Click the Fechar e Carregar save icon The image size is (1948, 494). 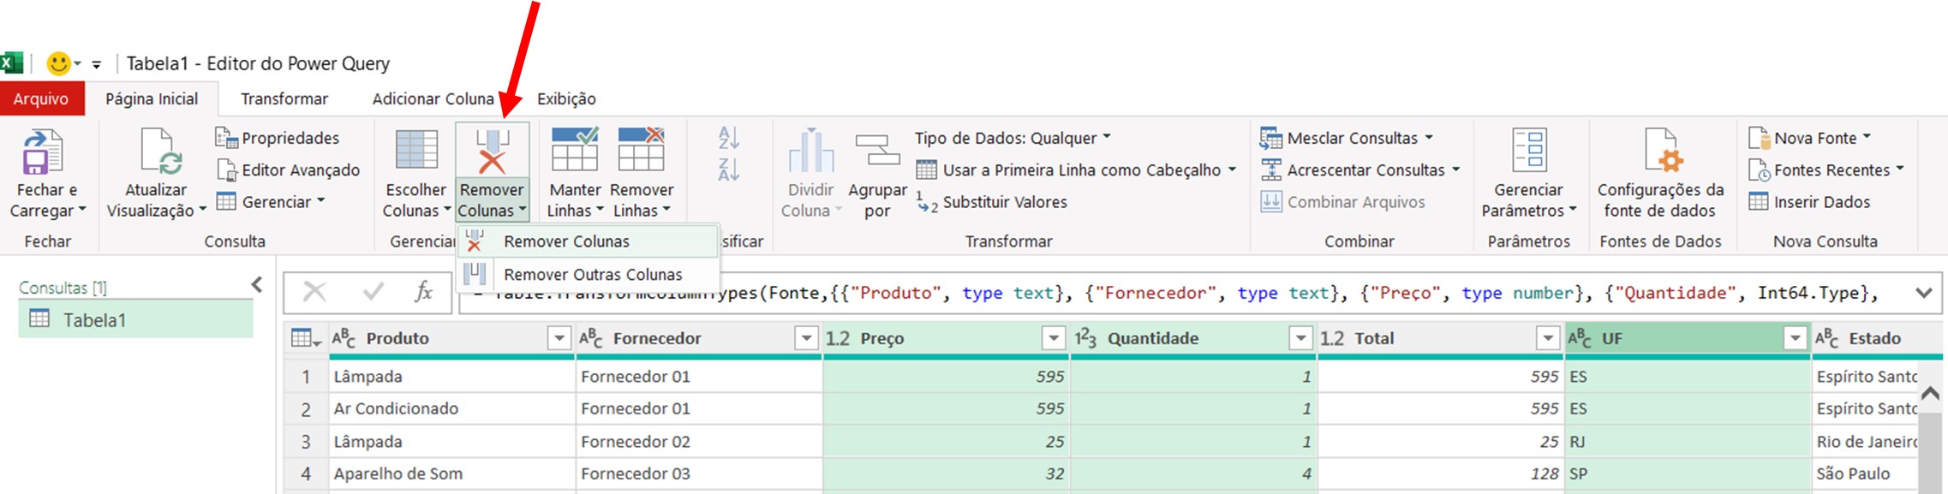click(x=42, y=152)
